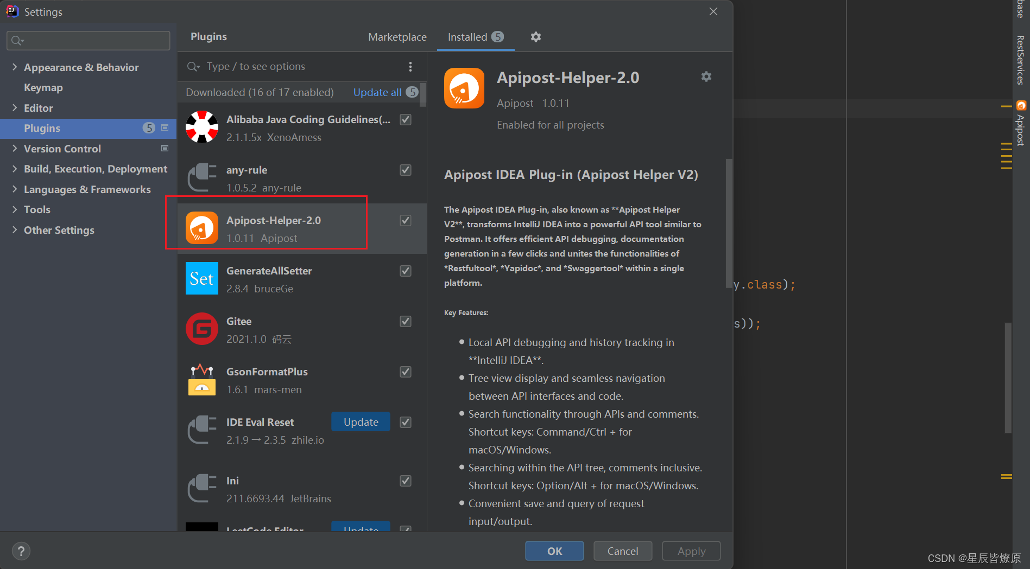
Task: Click the Alibaba Java Coding Guidelines plugin icon
Action: 202,127
